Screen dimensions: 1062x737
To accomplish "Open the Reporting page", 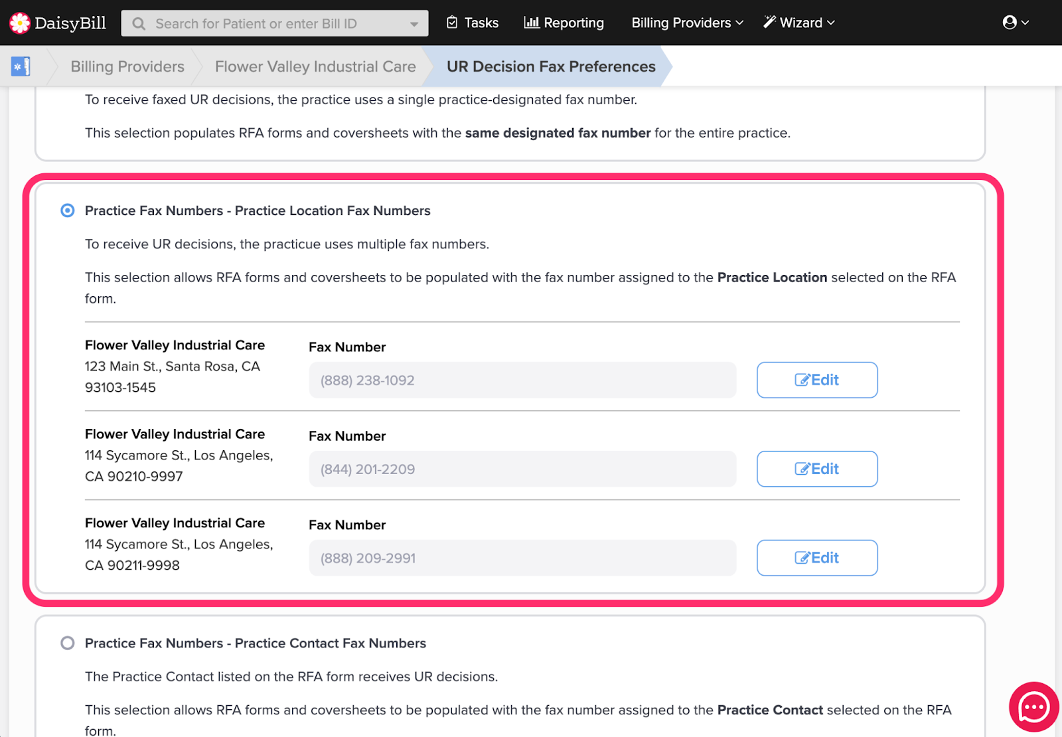I will coord(564,23).
